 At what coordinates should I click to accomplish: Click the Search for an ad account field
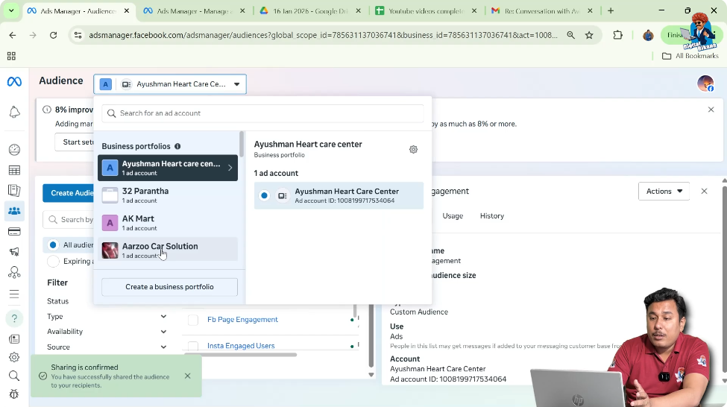click(x=262, y=113)
